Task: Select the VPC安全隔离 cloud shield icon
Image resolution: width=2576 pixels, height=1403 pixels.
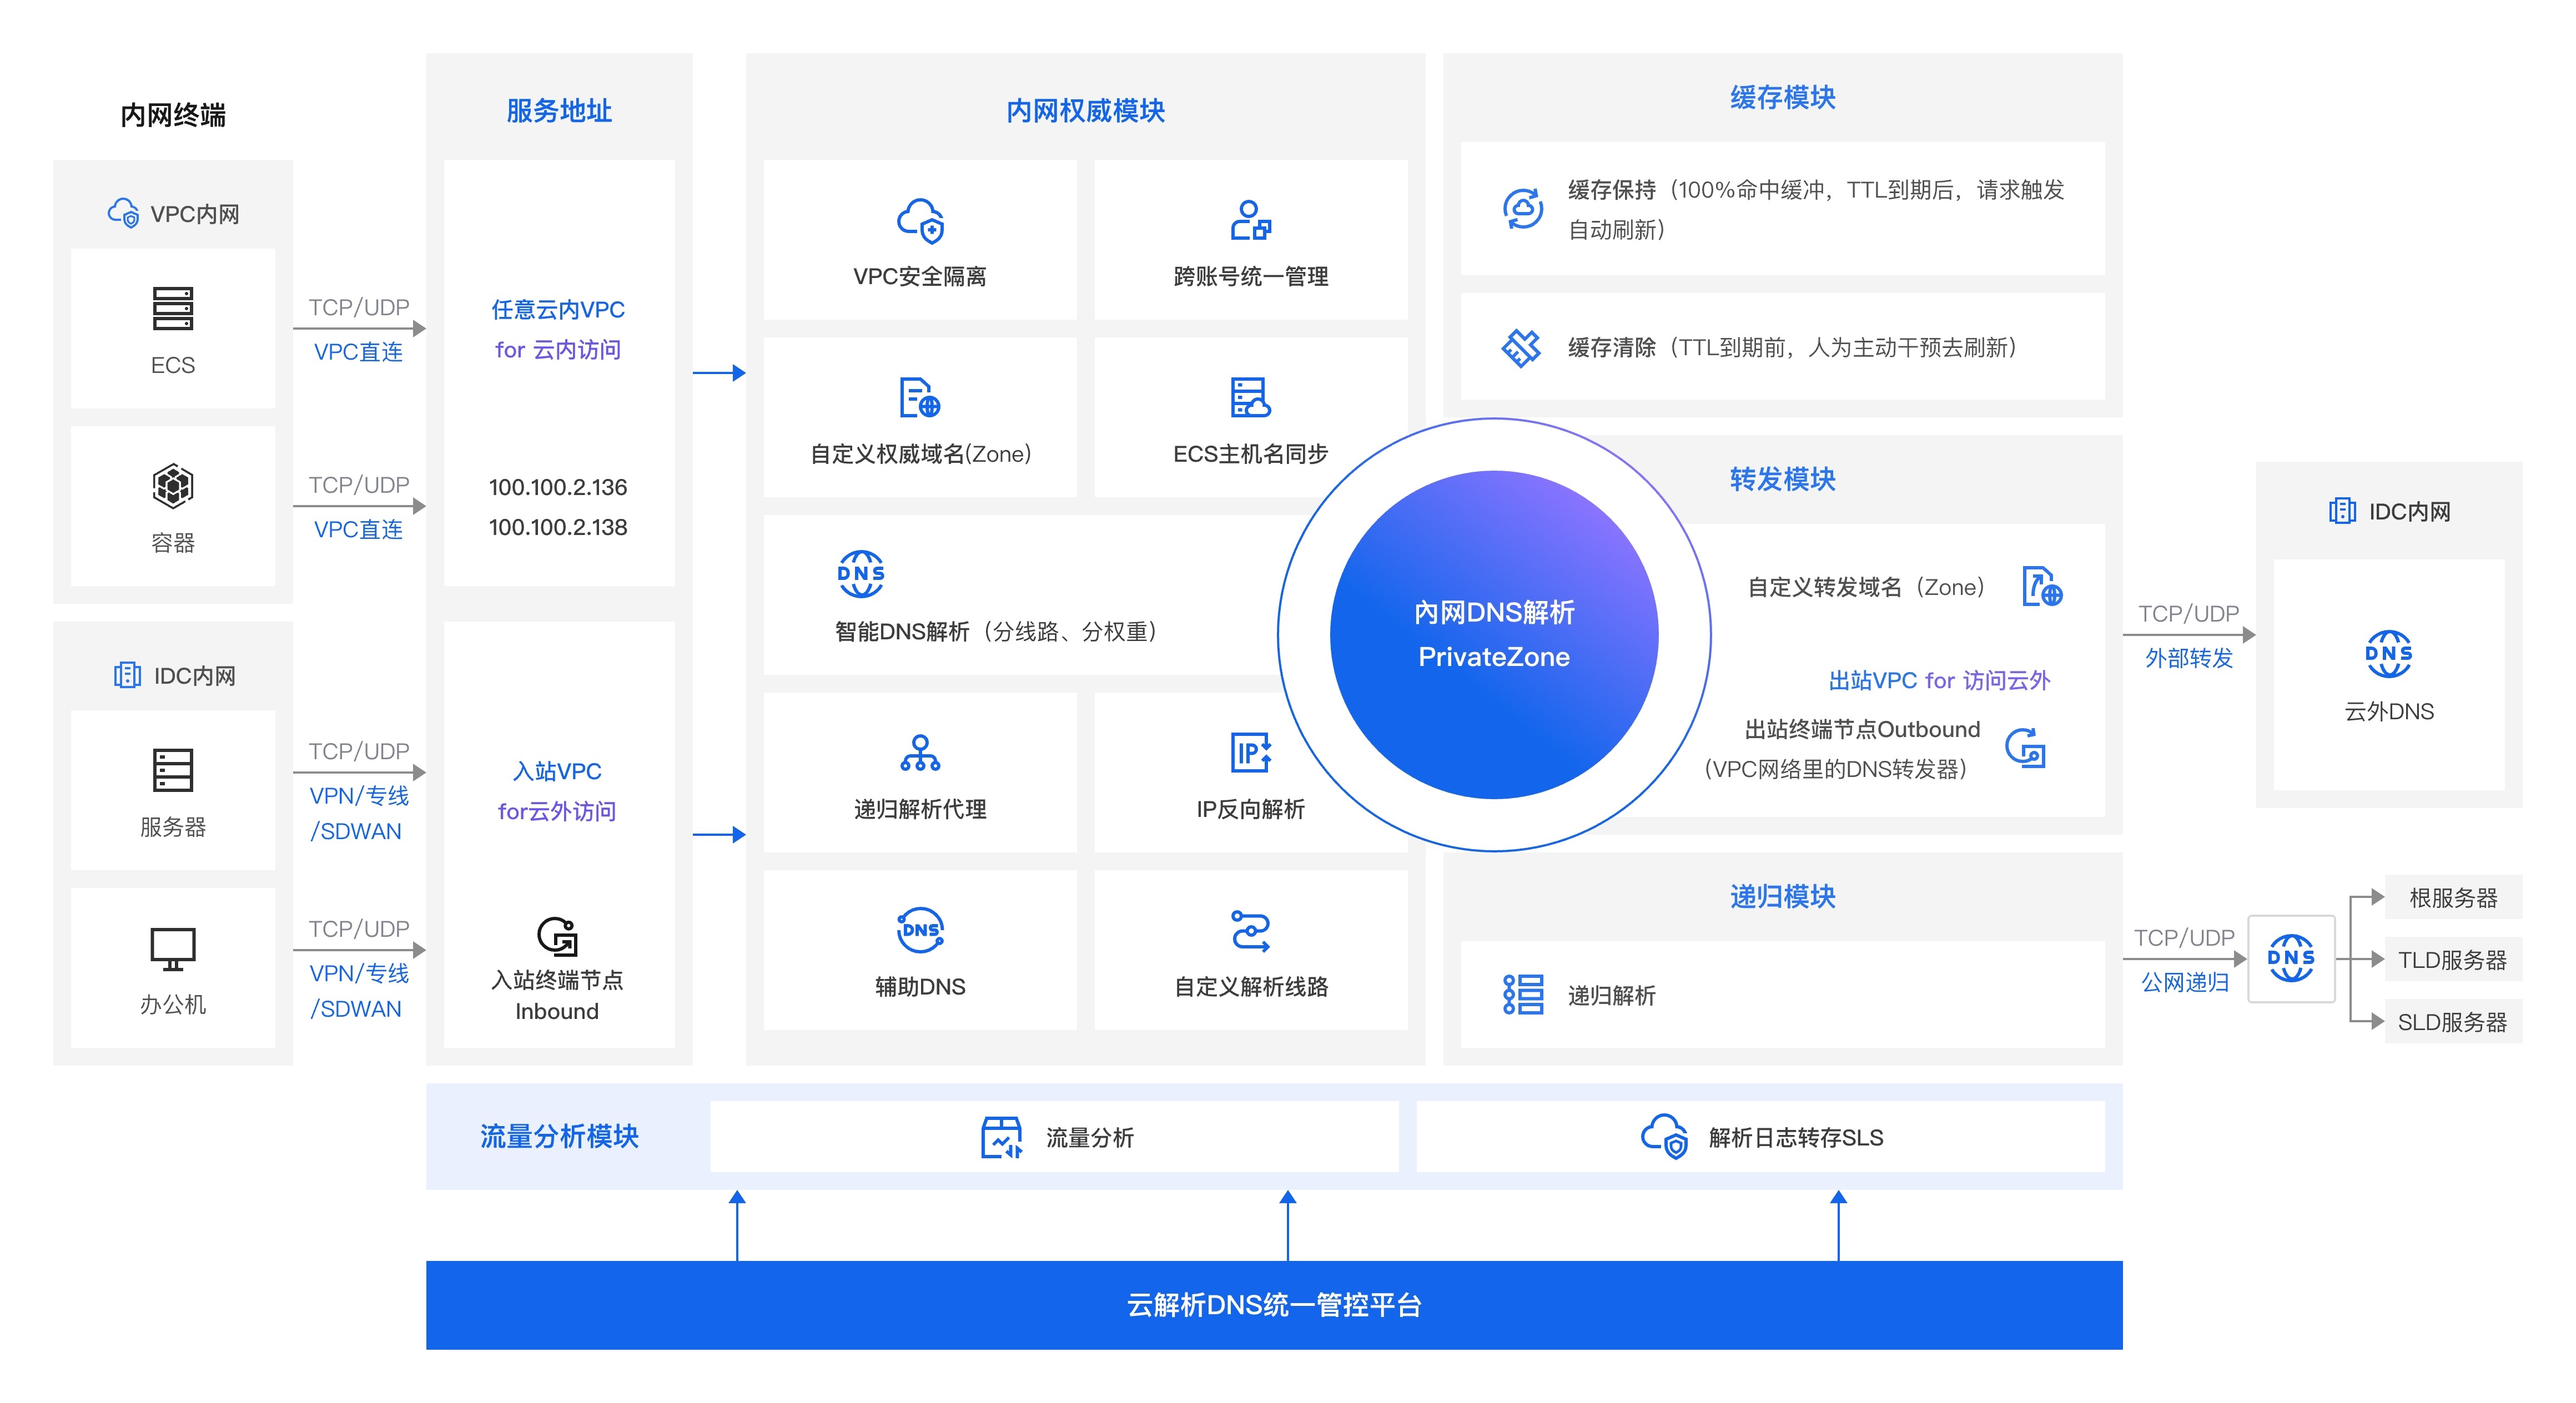Action: point(920,222)
